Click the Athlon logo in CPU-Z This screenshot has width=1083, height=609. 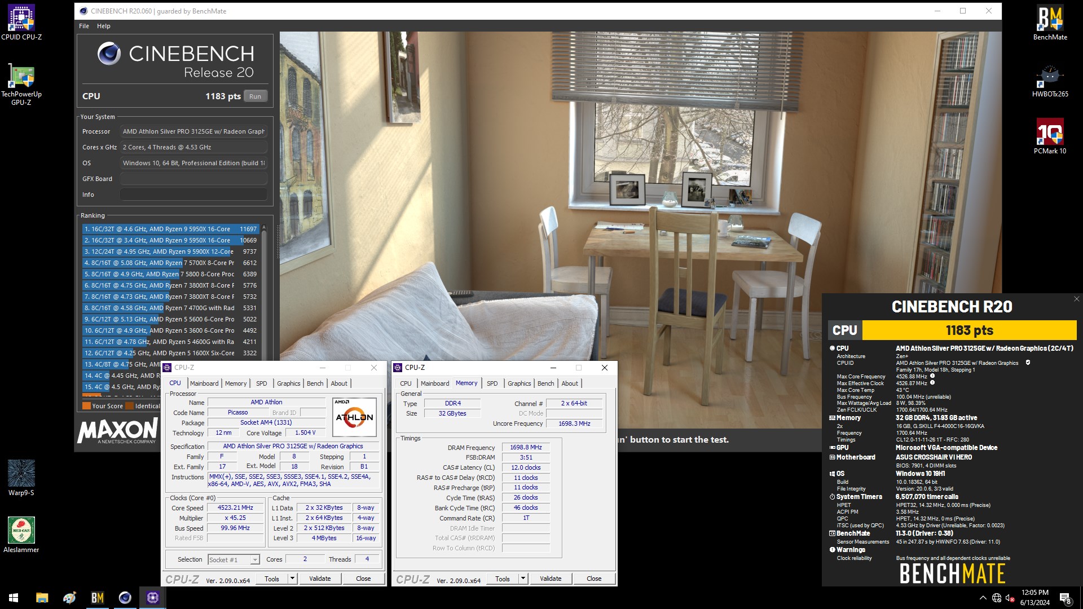(354, 417)
